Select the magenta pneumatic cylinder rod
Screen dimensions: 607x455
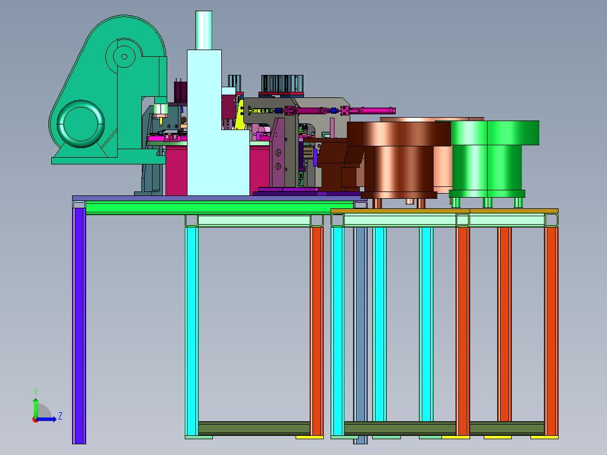[372, 111]
